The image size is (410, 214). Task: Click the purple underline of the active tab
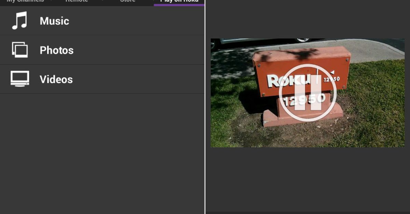(179, 5)
